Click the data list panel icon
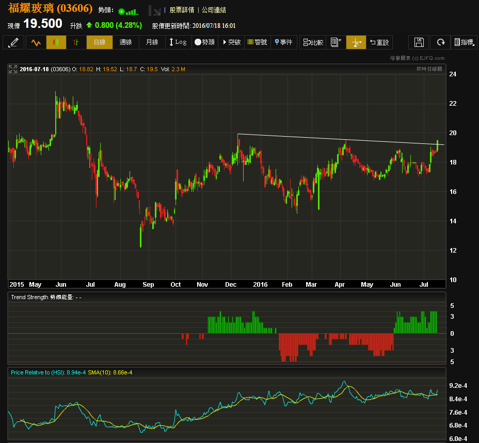 [x=336, y=42]
